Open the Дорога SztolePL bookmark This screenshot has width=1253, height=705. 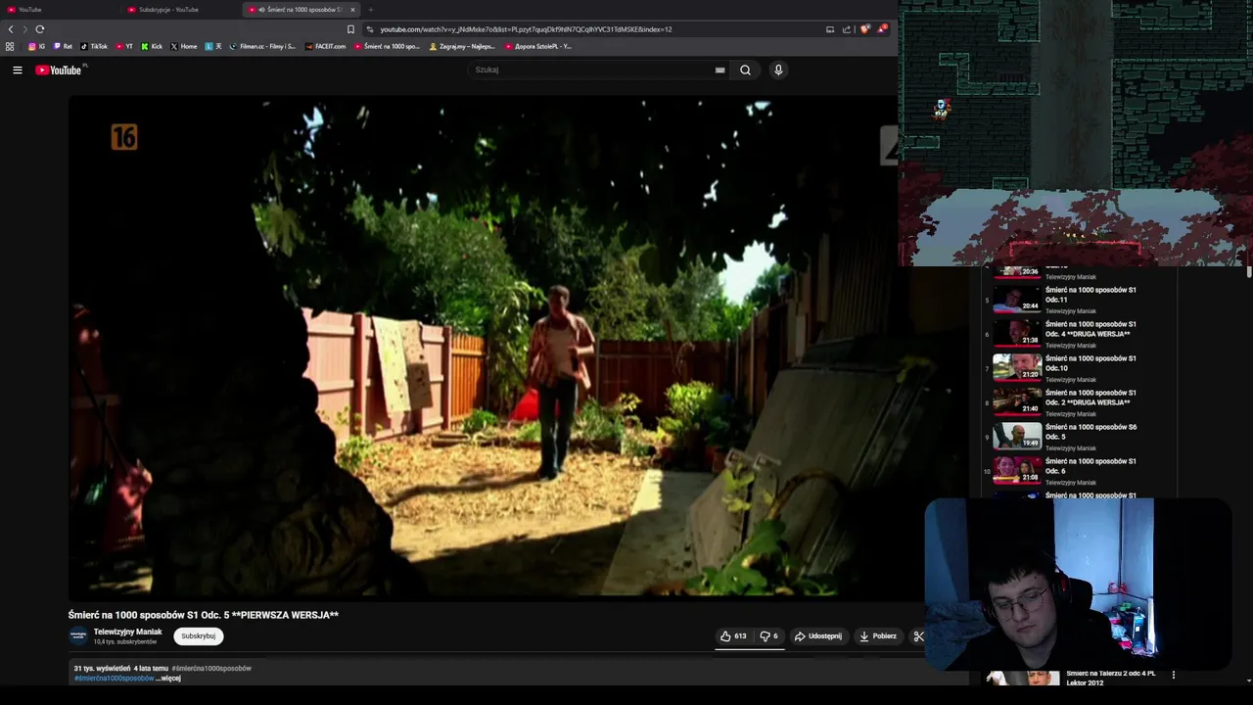pos(538,46)
